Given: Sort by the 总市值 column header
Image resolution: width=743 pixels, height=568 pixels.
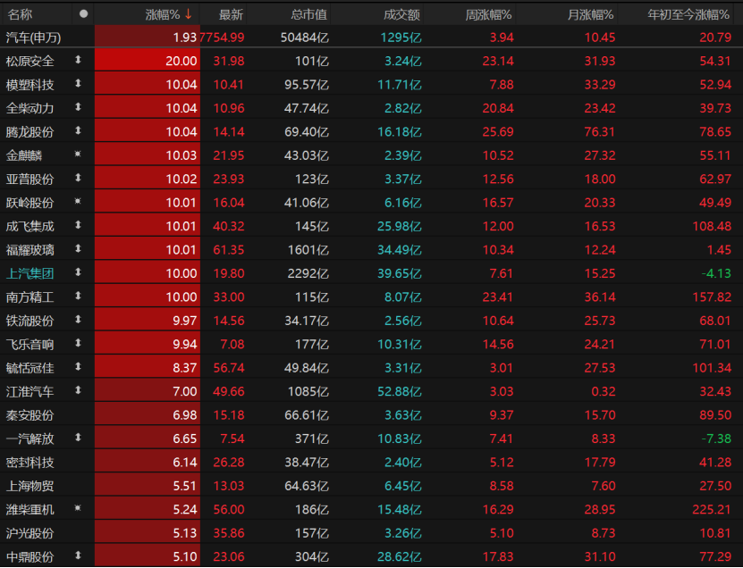Looking at the screenshot, I should tap(309, 14).
